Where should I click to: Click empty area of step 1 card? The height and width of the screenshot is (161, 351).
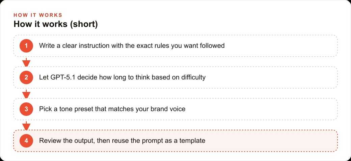(x=280, y=46)
